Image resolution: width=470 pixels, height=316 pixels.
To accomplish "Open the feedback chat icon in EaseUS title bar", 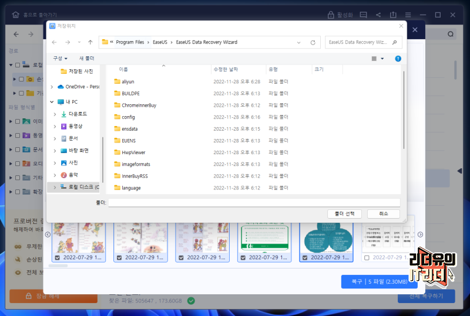I will pos(363,15).
